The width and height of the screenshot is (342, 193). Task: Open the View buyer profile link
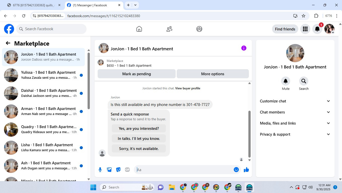(188, 88)
